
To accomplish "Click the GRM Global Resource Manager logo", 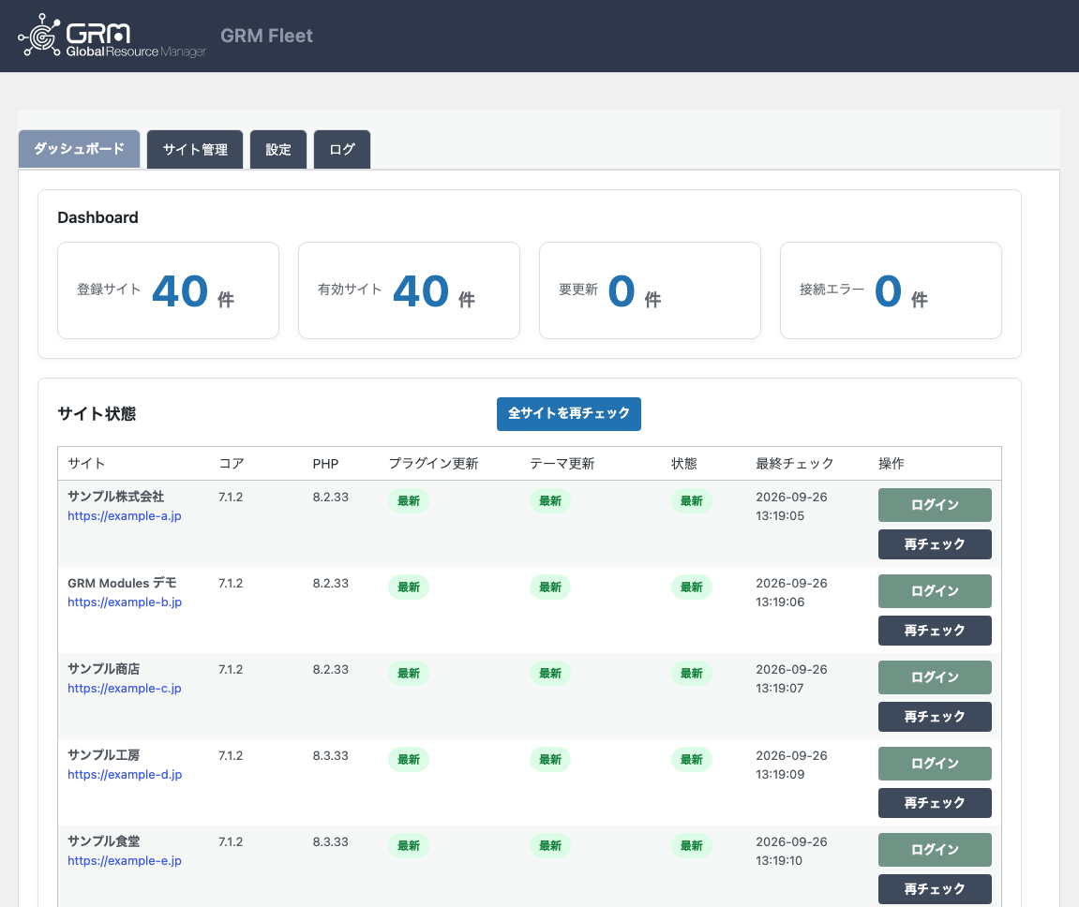I will point(112,35).
